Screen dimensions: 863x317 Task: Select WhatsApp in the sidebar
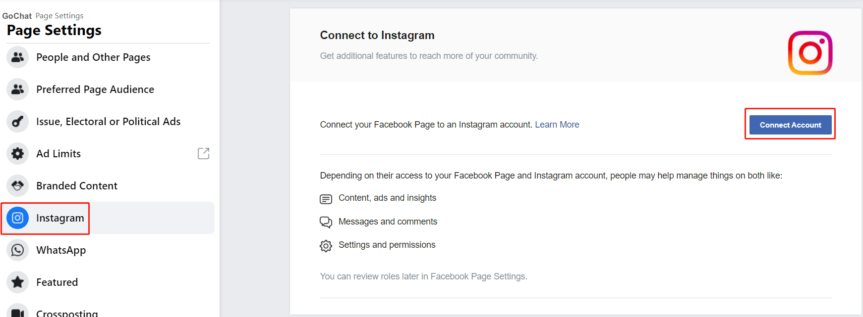click(61, 250)
